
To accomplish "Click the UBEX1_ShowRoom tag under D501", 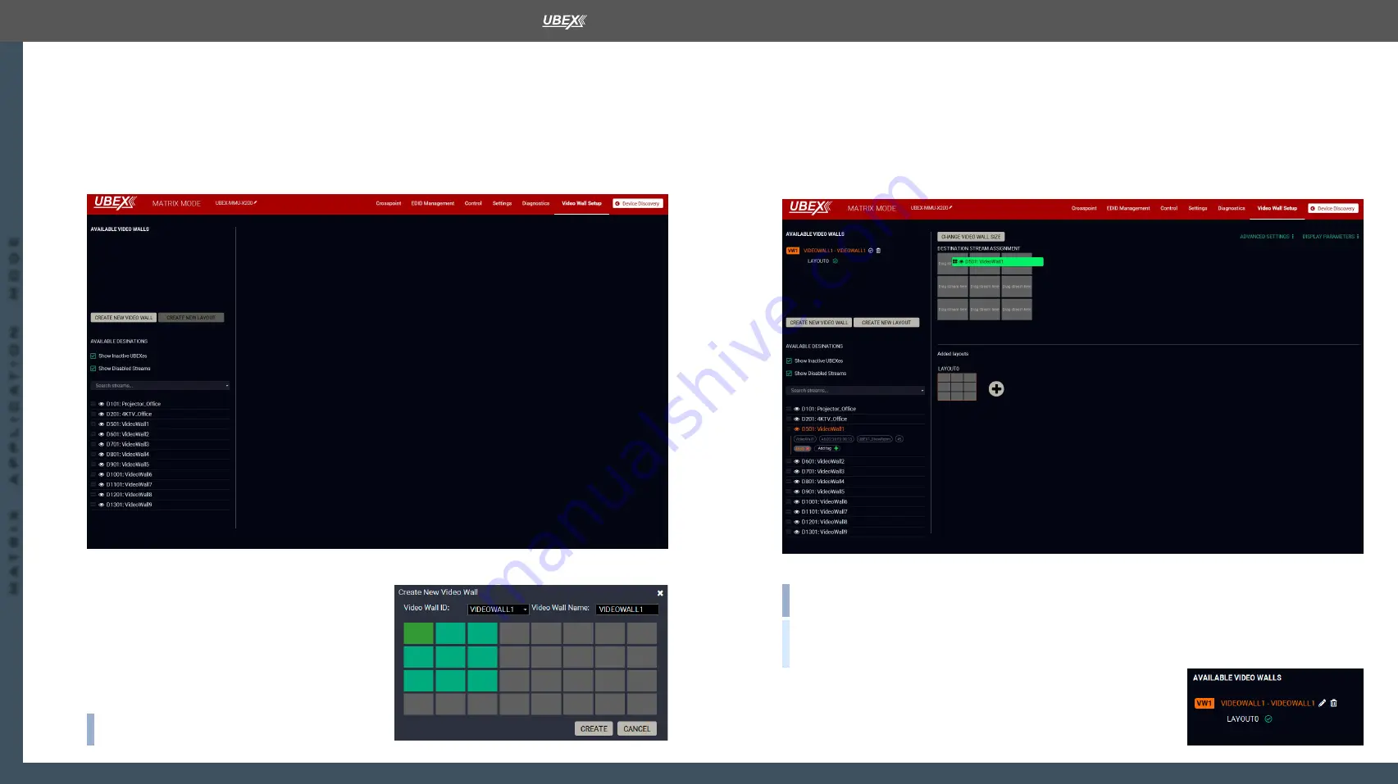I will (875, 439).
